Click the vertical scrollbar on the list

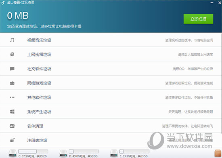[x=222, y=83]
